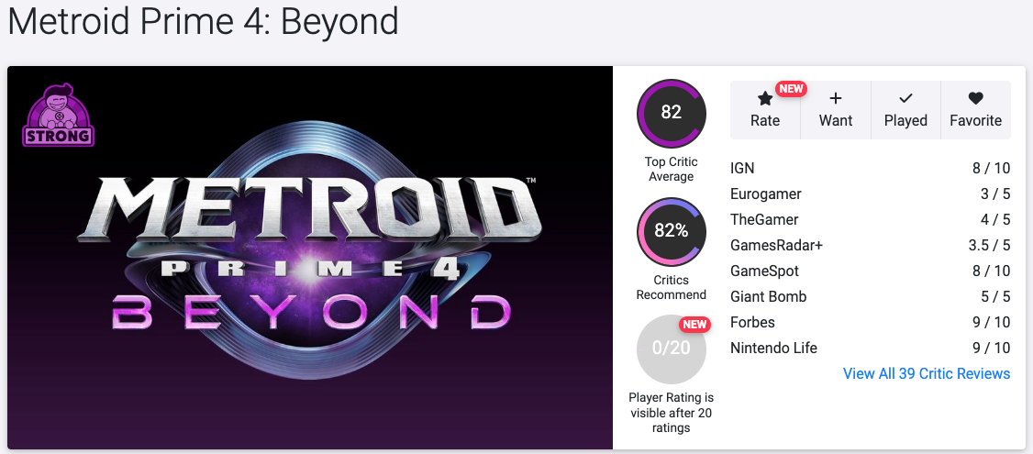
Task: Open View All 39 Critic Reviews
Action: click(x=927, y=373)
